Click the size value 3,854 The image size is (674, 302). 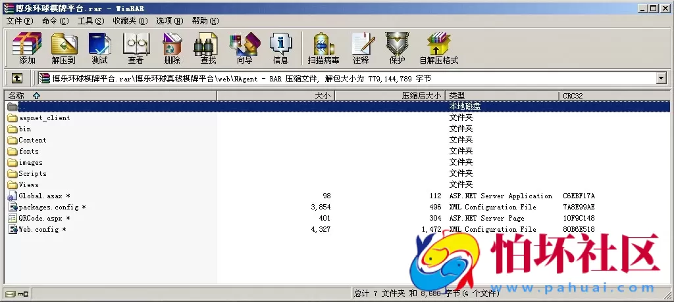pyautogui.click(x=321, y=207)
